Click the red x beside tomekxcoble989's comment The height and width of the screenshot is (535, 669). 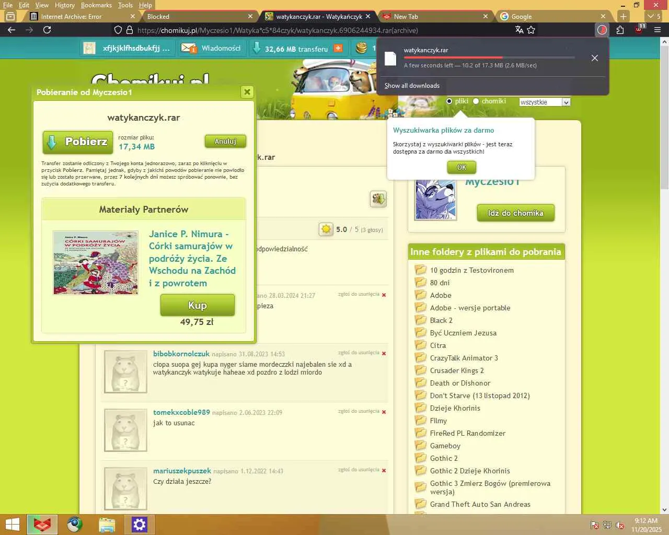[384, 412]
